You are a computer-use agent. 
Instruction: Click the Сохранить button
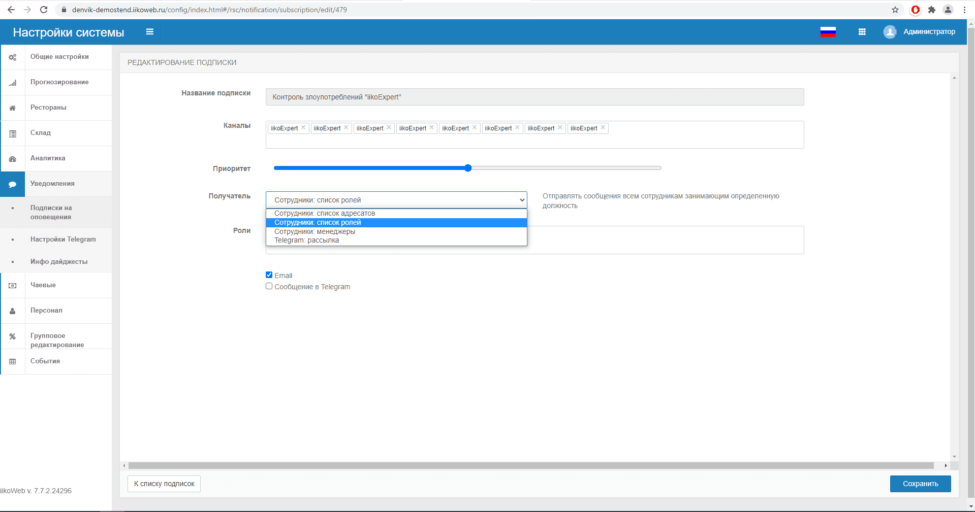click(x=920, y=484)
